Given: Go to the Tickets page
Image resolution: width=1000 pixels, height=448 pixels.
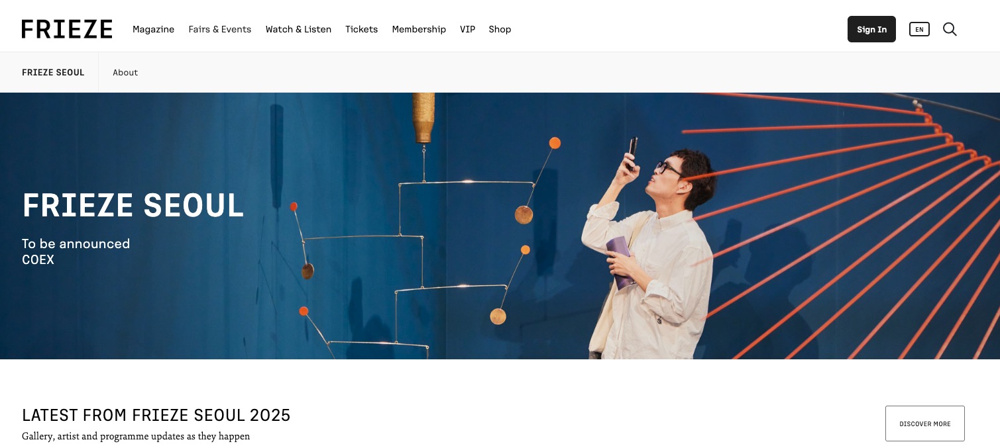Looking at the screenshot, I should [361, 29].
